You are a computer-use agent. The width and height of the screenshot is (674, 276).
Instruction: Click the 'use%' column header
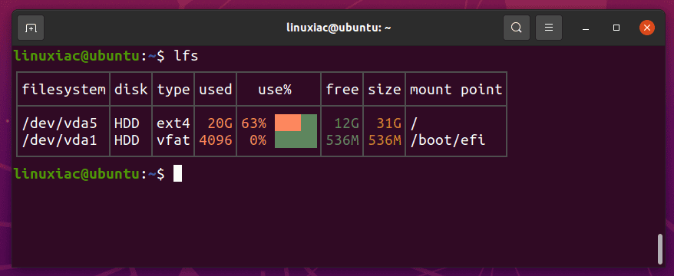point(275,90)
